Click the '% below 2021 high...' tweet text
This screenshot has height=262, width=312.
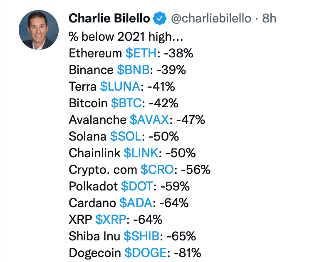pyautogui.click(x=126, y=37)
